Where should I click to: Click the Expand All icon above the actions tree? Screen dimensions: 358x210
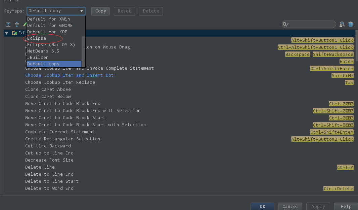click(8, 24)
